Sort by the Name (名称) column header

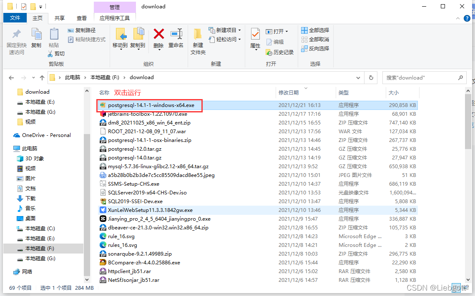[104, 92]
